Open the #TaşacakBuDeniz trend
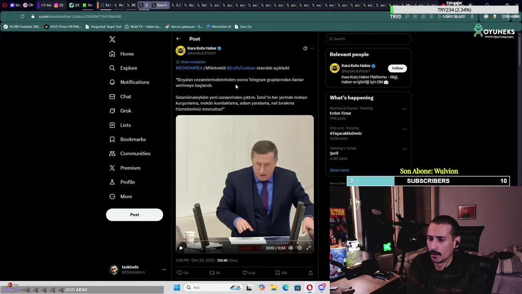The width and height of the screenshot is (522, 294). tap(346, 134)
